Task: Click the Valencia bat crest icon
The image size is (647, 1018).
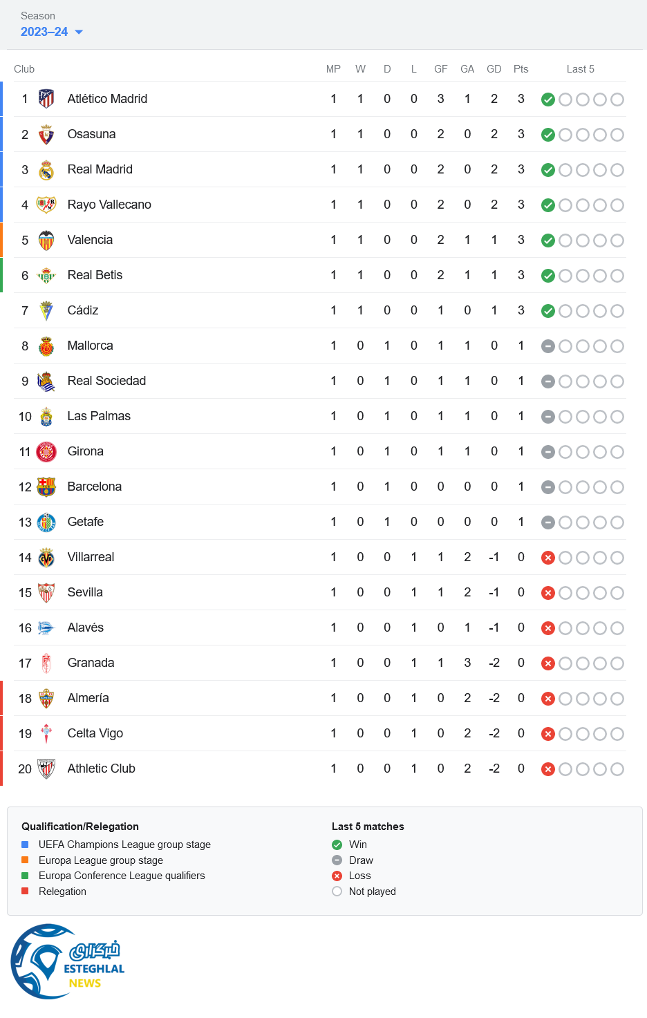Action: 46,241
